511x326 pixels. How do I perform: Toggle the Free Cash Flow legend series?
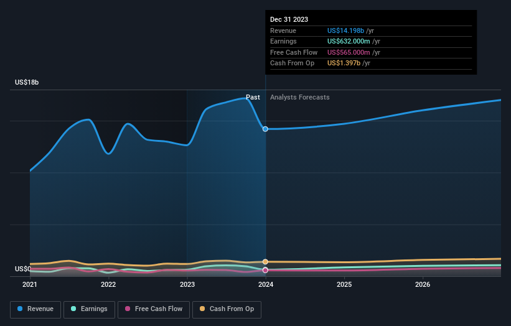(154, 309)
